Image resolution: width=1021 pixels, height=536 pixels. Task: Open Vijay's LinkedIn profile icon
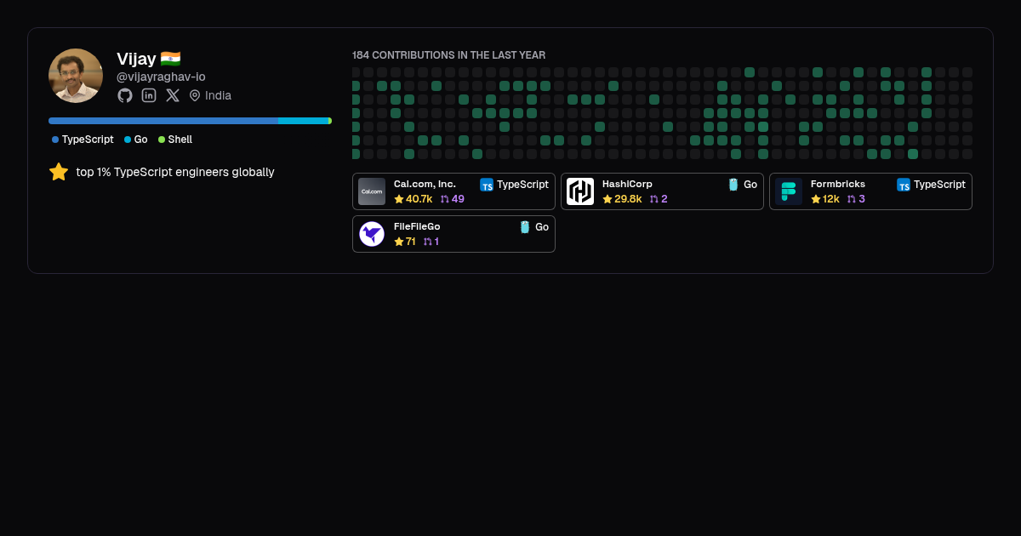pos(149,95)
